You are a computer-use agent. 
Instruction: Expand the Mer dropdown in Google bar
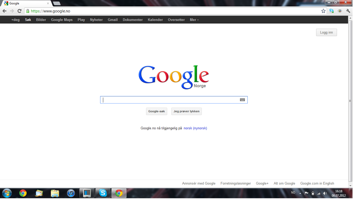(194, 20)
